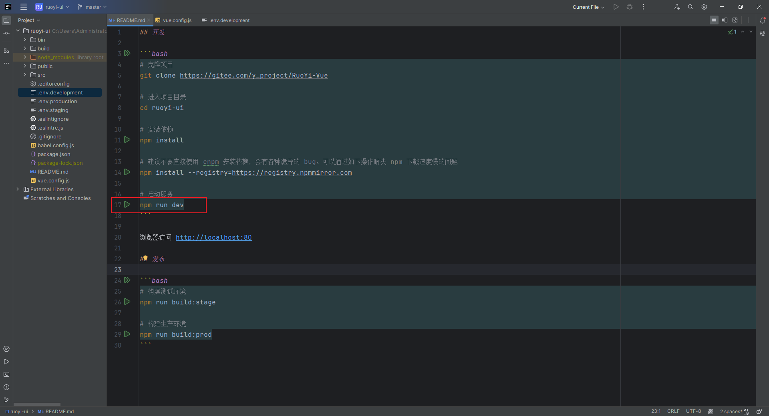This screenshot has width=769, height=416.
Task: Open the Commit tool window
Action: (6, 33)
